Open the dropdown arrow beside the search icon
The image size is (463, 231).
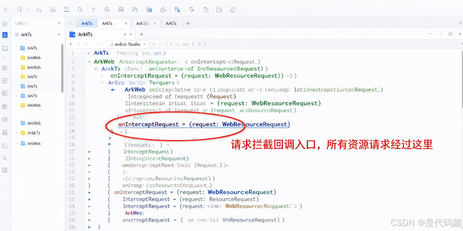pos(28,10)
